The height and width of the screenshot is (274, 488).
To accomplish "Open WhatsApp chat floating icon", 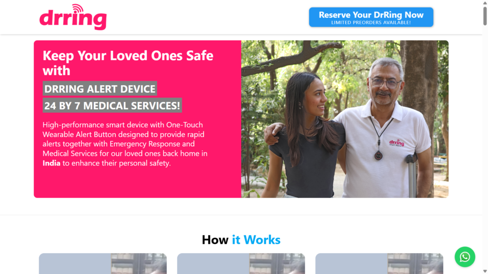I will point(465,257).
